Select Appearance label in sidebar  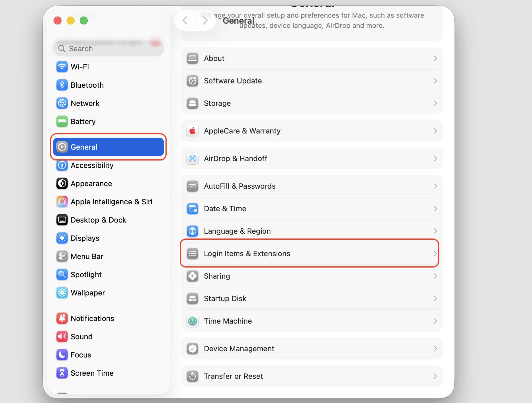click(91, 184)
